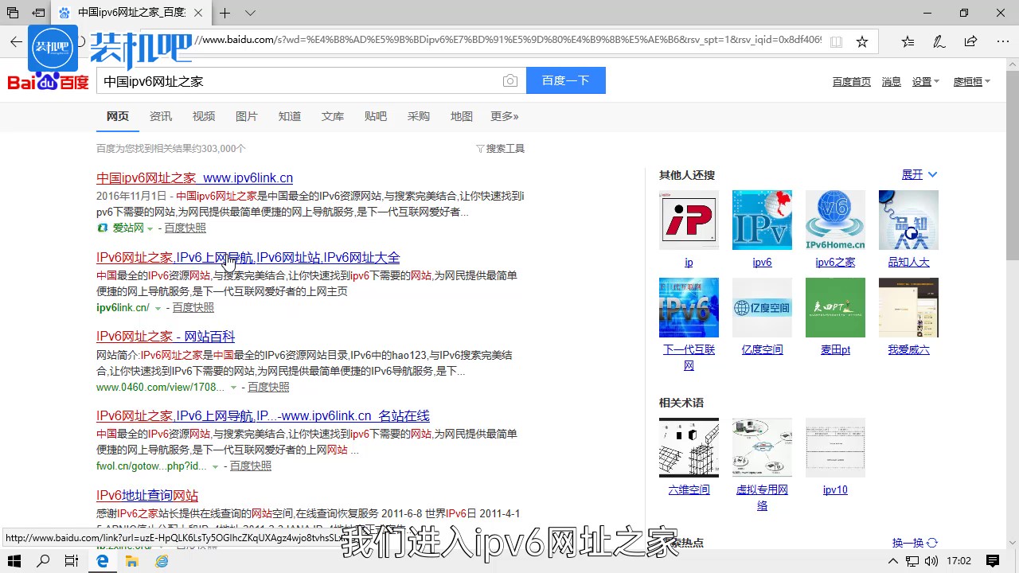The width and height of the screenshot is (1019, 573).
Task: Click the share icon in browser toolbar
Action: click(970, 41)
